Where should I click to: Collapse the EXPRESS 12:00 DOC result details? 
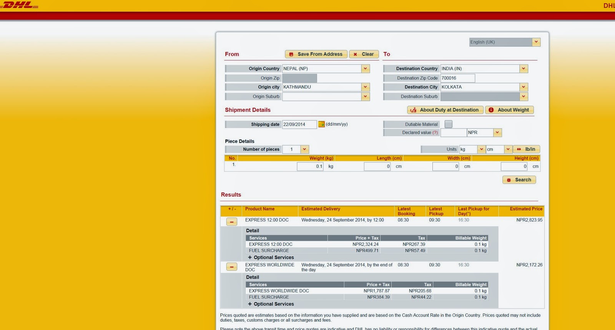231,222
